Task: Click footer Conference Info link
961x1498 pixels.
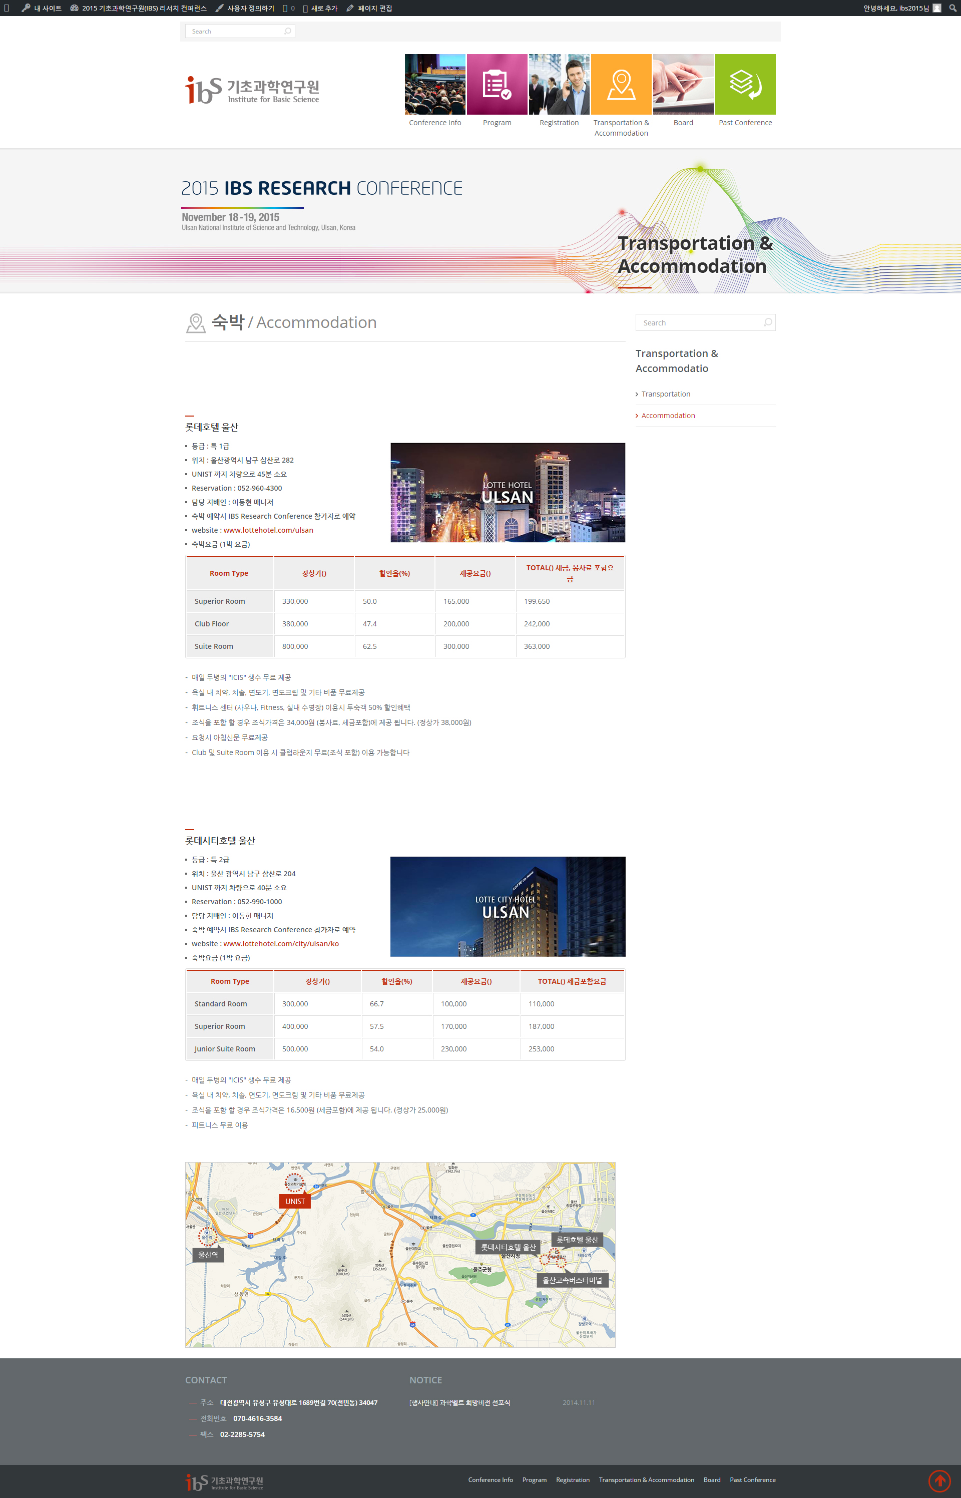Action: point(491,1480)
